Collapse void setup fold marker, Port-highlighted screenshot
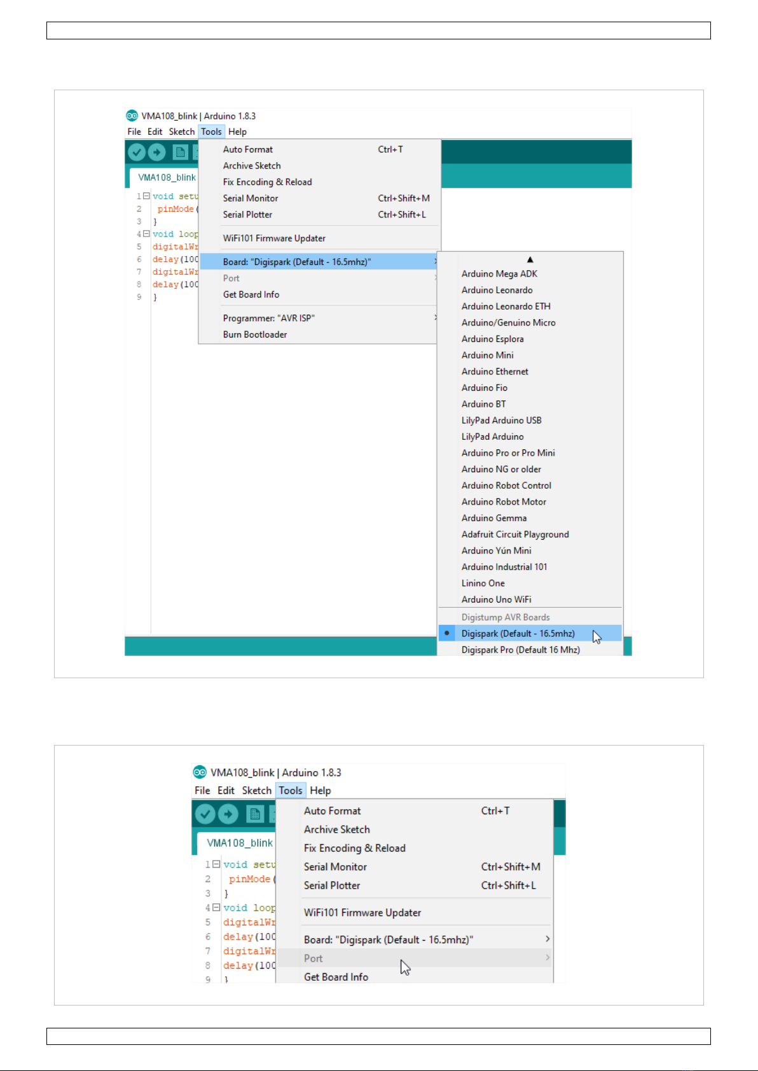The width and height of the screenshot is (758, 1071). pos(216,864)
